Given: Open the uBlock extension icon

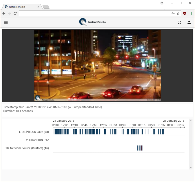Looking at the screenshot, I should (185, 13).
